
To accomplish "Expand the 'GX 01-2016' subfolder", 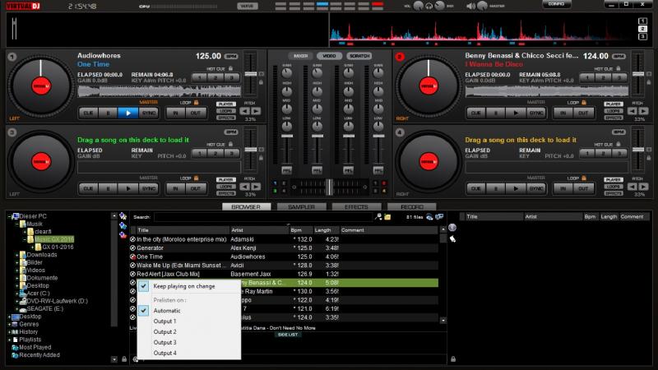I will coord(33,247).
